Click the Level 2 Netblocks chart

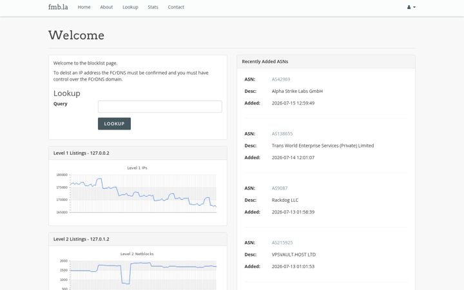(x=137, y=271)
